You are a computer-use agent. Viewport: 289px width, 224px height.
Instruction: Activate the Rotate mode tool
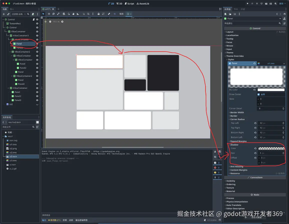(x=54, y=14)
